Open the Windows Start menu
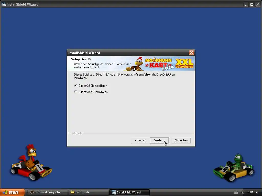Image resolution: width=262 pixels, height=196 pixels. tap(12, 192)
